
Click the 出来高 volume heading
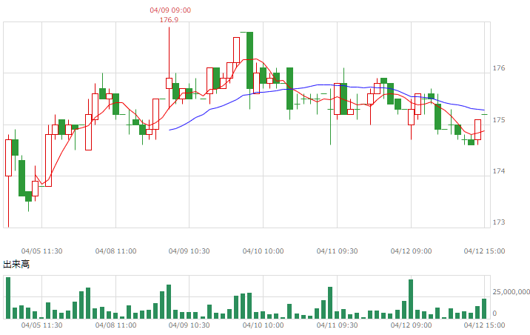(x=16, y=264)
